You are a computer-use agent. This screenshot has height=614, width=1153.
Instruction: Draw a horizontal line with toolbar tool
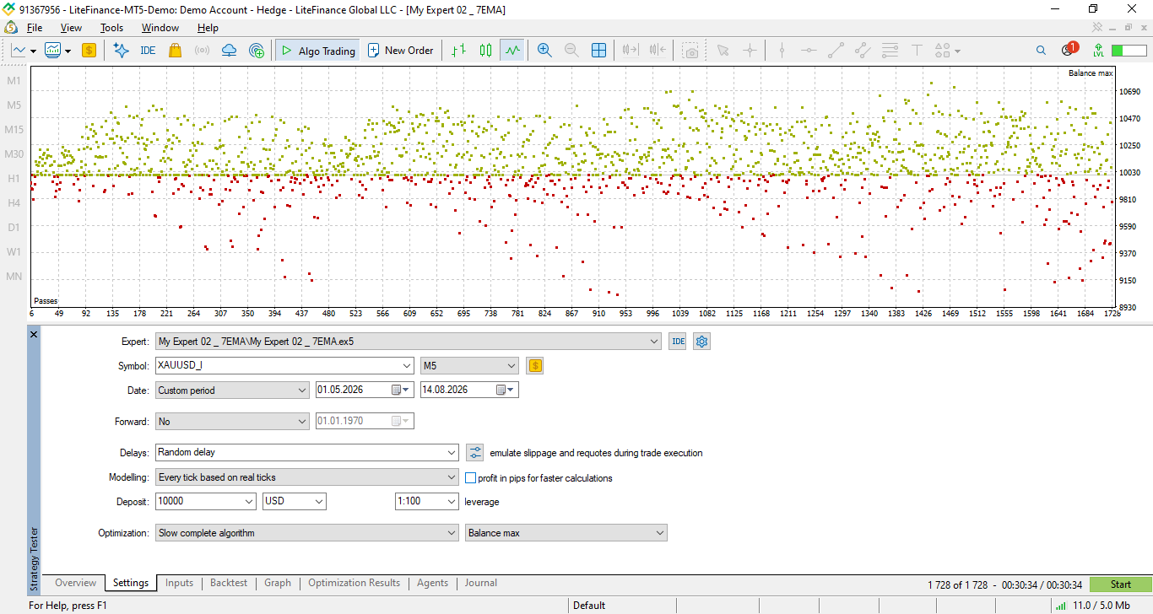coord(809,51)
